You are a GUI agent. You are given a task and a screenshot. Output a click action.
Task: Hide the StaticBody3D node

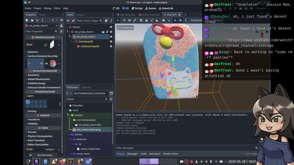(x=111, y=42)
